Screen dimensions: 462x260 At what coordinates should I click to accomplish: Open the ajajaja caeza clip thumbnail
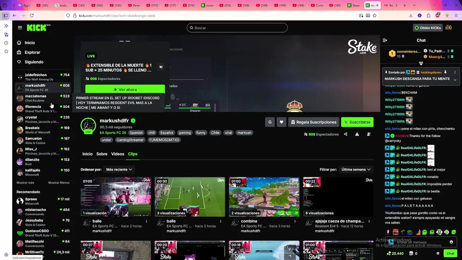[338, 197]
